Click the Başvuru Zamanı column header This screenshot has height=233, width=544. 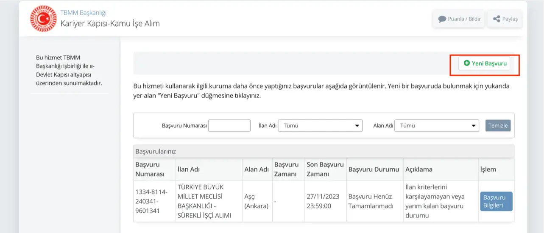(288, 169)
